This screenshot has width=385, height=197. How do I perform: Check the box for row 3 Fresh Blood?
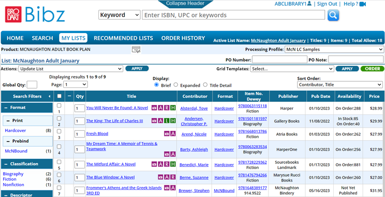coord(59,131)
